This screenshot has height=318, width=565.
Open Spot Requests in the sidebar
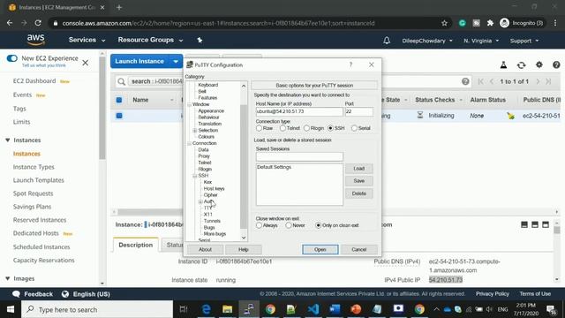point(33,193)
